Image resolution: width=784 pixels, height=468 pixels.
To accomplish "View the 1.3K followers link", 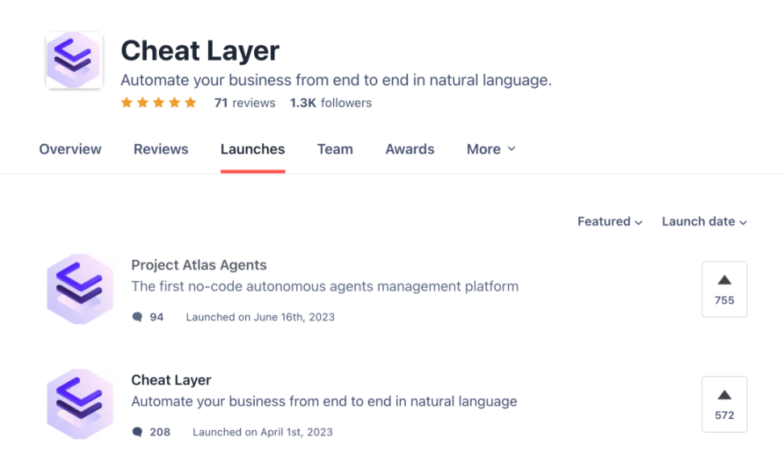I will 331,103.
